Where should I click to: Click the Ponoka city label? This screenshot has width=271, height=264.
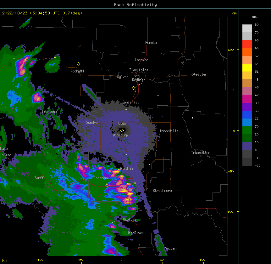click(x=151, y=43)
